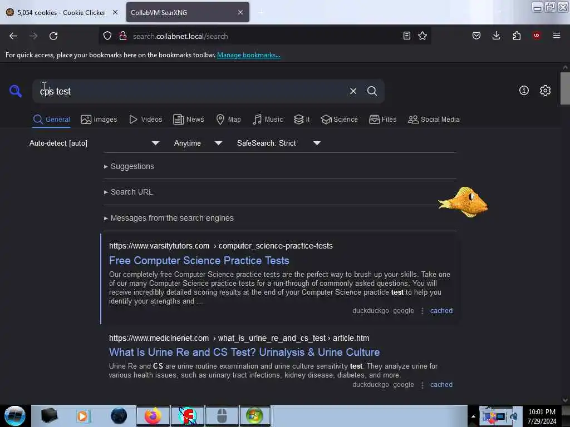570x427 pixels.
Task: Reload the page with the refresh icon
Action: pos(53,36)
